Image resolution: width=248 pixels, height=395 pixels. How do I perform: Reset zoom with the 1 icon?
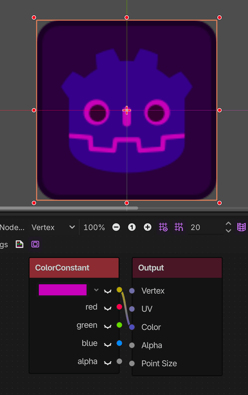132,227
